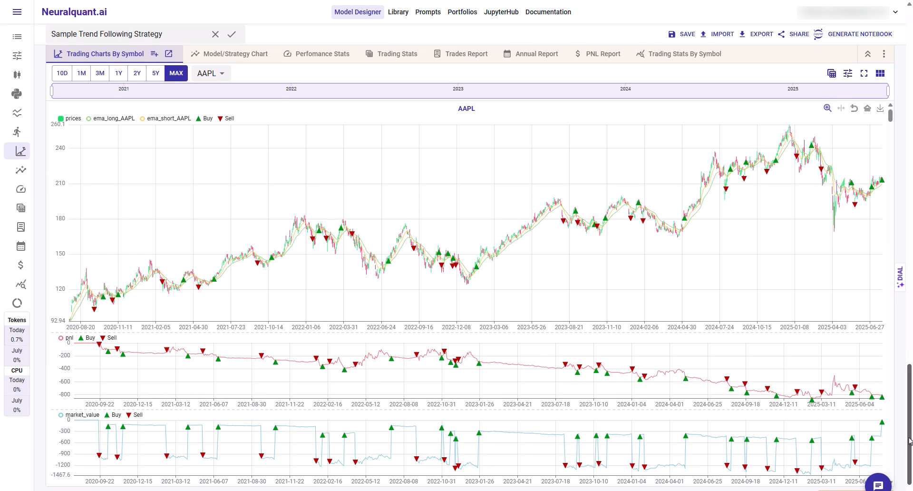Hide the market_value series in legend
Viewport: 913px width, 491px height.
click(82, 415)
